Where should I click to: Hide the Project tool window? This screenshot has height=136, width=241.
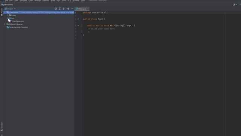click(72, 9)
